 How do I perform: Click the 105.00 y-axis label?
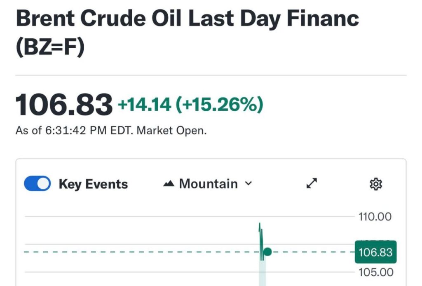tap(375, 272)
